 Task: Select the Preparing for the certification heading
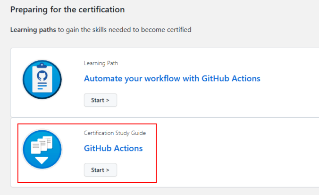(x=67, y=9)
